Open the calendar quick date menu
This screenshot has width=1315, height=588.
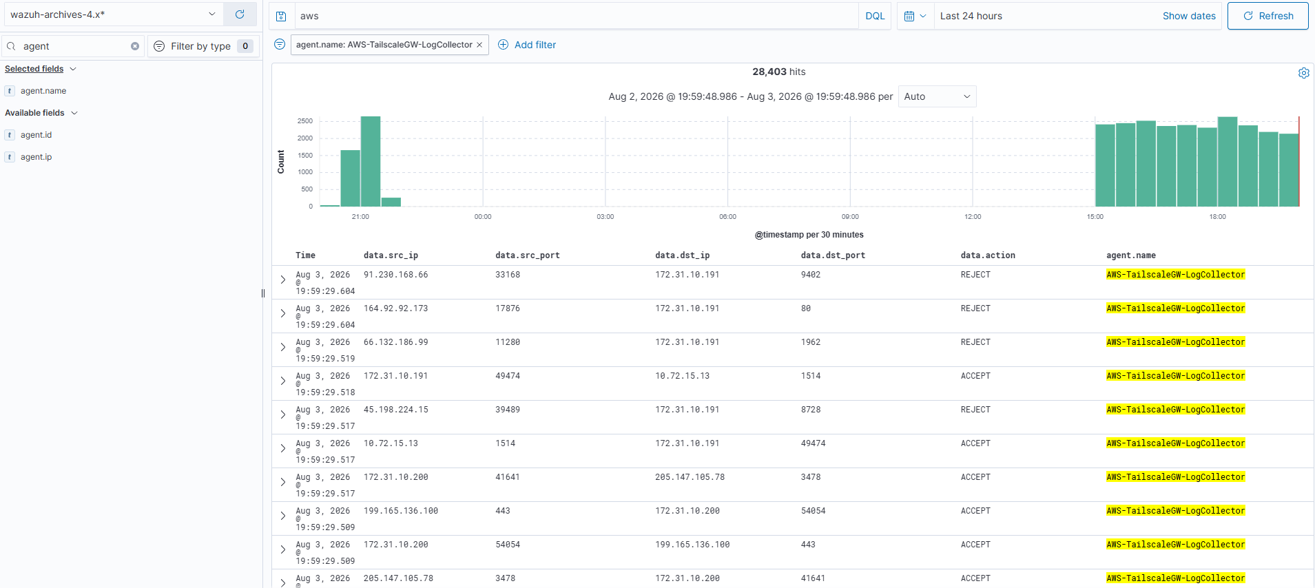click(x=915, y=16)
